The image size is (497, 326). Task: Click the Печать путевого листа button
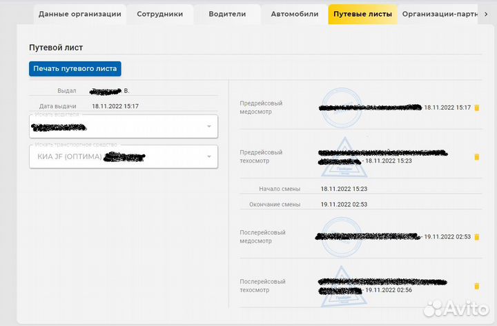pos(75,69)
